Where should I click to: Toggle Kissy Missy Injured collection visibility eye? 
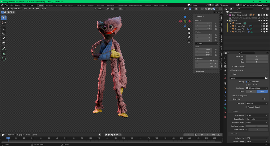[x=261, y=15]
